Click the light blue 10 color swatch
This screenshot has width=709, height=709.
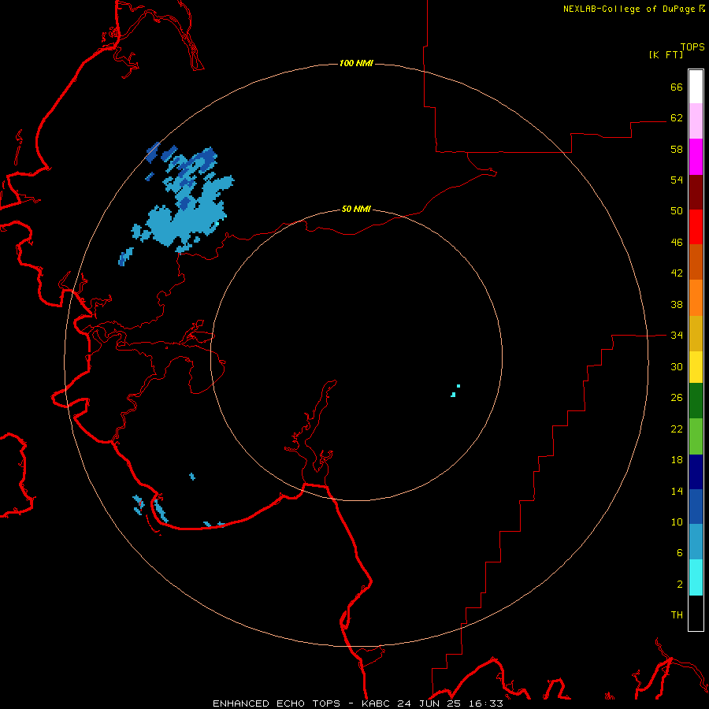click(696, 542)
